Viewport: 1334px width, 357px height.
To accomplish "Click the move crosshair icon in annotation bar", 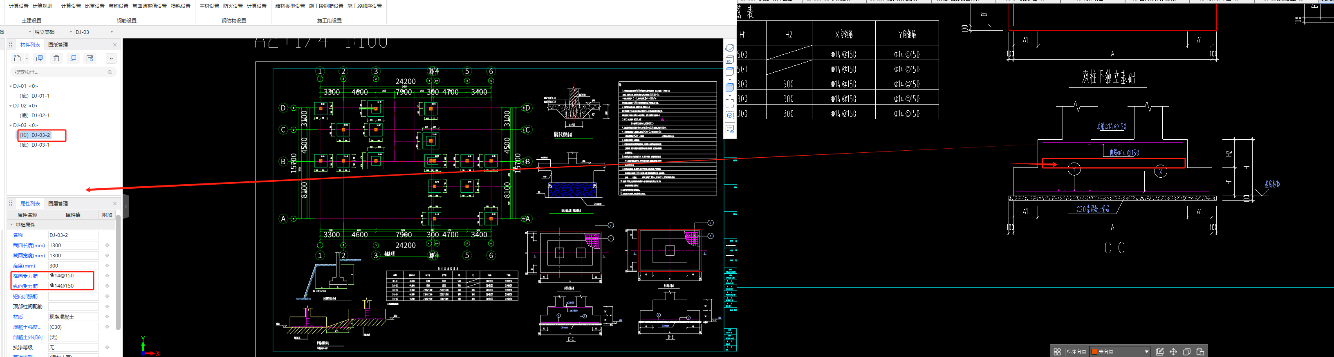I will [1173, 352].
